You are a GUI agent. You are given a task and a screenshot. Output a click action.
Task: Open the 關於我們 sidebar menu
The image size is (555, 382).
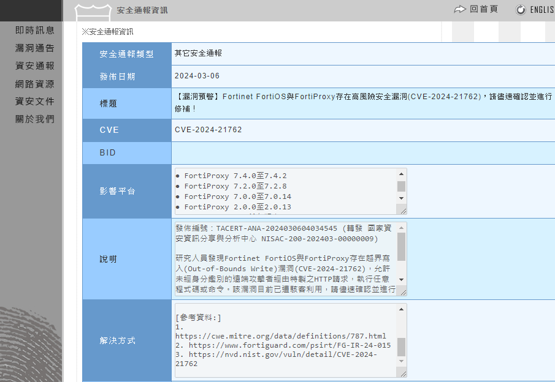35,119
